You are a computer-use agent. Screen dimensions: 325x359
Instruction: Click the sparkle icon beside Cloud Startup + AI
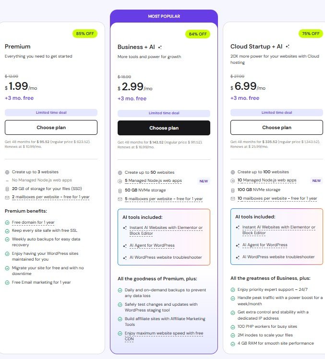(x=287, y=47)
